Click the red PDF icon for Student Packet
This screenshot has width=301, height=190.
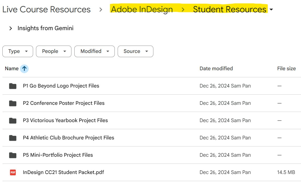click(13, 172)
